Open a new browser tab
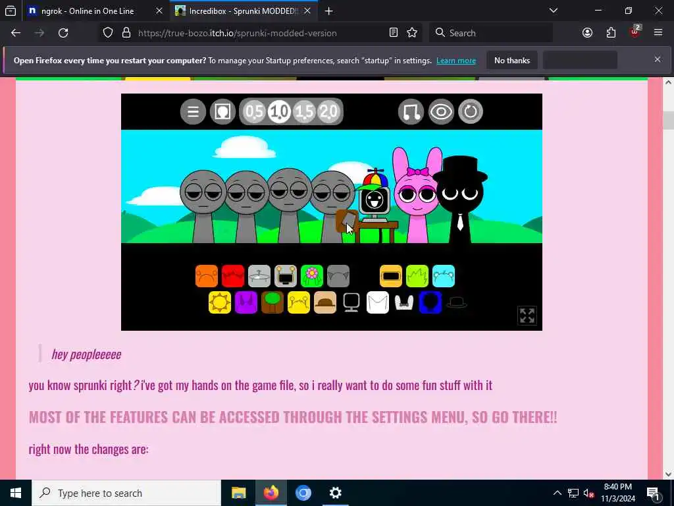The image size is (674, 506). (329, 11)
